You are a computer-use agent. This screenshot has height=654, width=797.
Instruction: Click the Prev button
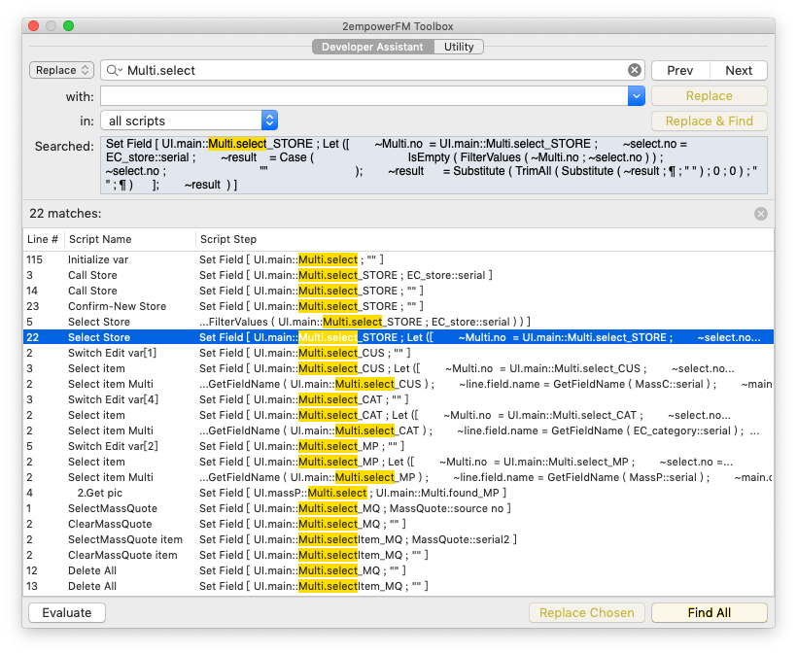pos(680,70)
